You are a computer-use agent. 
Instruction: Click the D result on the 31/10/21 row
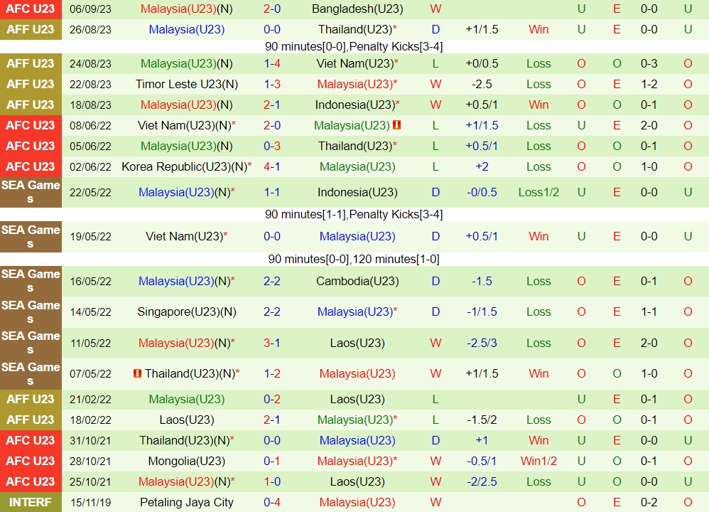click(435, 440)
